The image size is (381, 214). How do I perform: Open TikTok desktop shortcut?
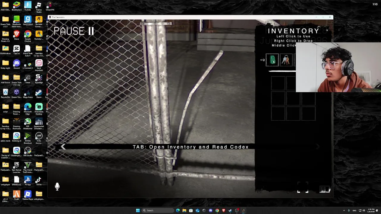(39, 181)
